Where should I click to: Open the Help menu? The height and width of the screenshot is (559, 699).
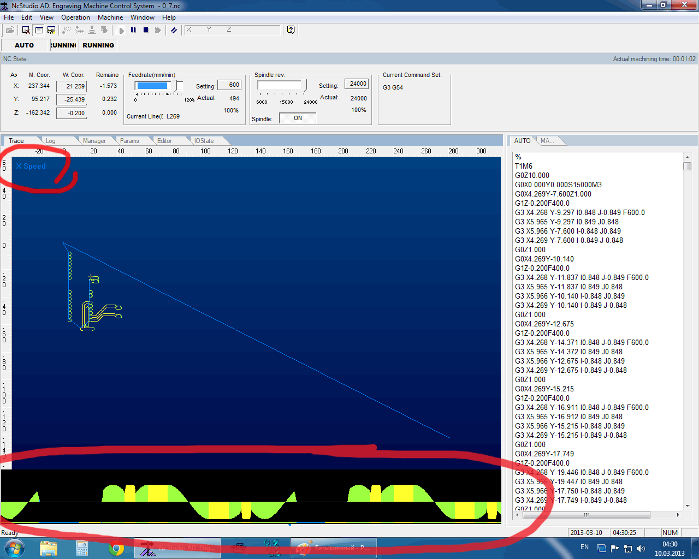pyautogui.click(x=169, y=17)
